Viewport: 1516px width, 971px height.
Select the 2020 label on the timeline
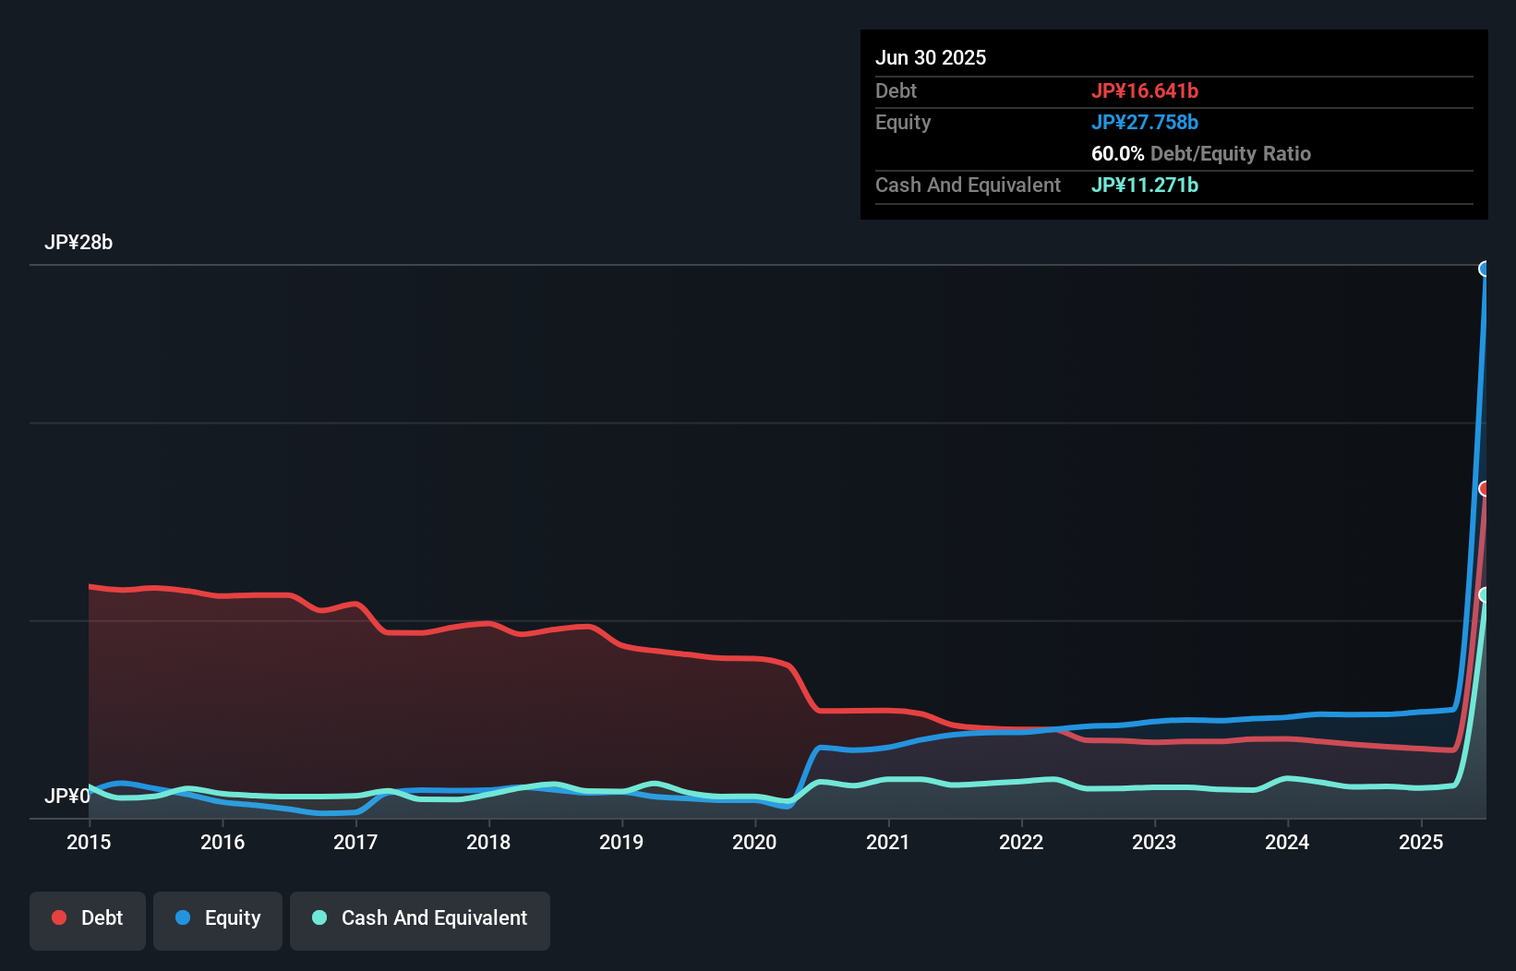point(754,842)
